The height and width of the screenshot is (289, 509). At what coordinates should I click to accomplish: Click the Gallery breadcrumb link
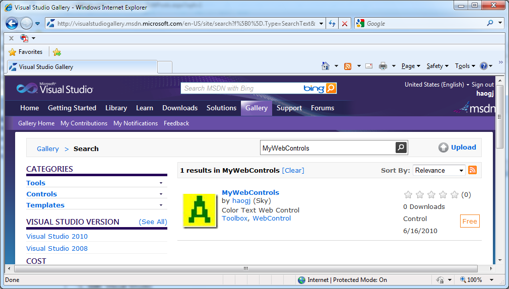(x=48, y=149)
